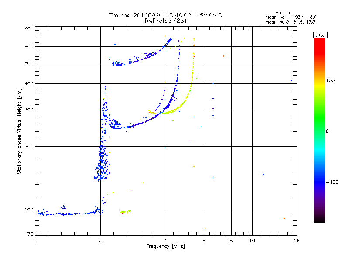Click the y-axis '750' tick label
Image resolution: width=349 pixels, height=262 pixels.
point(29,28)
